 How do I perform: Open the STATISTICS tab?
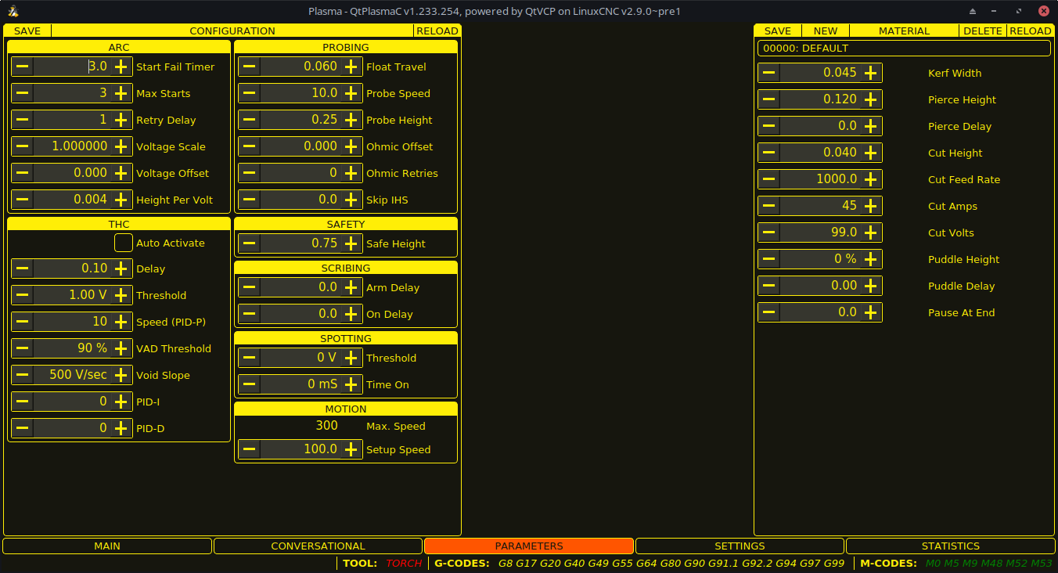(x=950, y=546)
